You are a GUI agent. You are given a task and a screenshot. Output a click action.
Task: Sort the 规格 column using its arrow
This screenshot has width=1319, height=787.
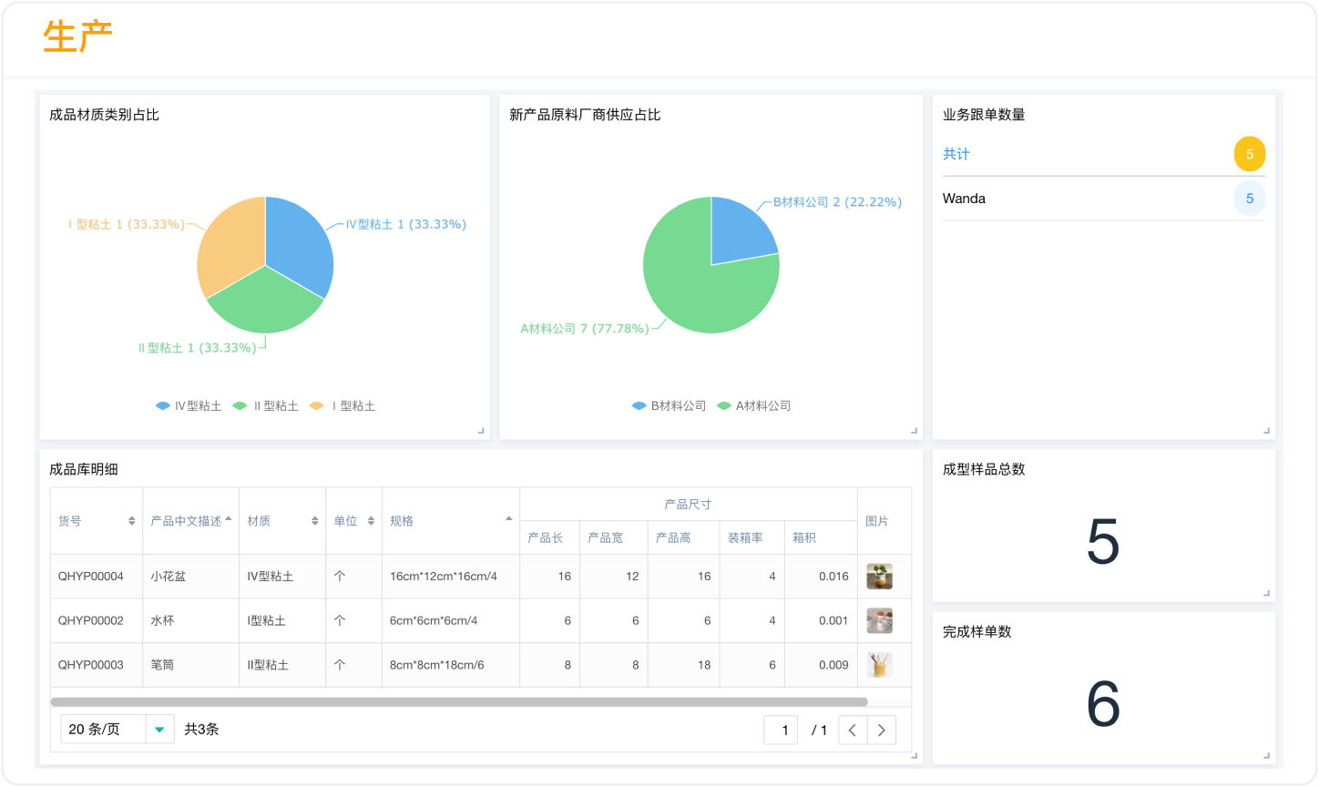[508, 518]
